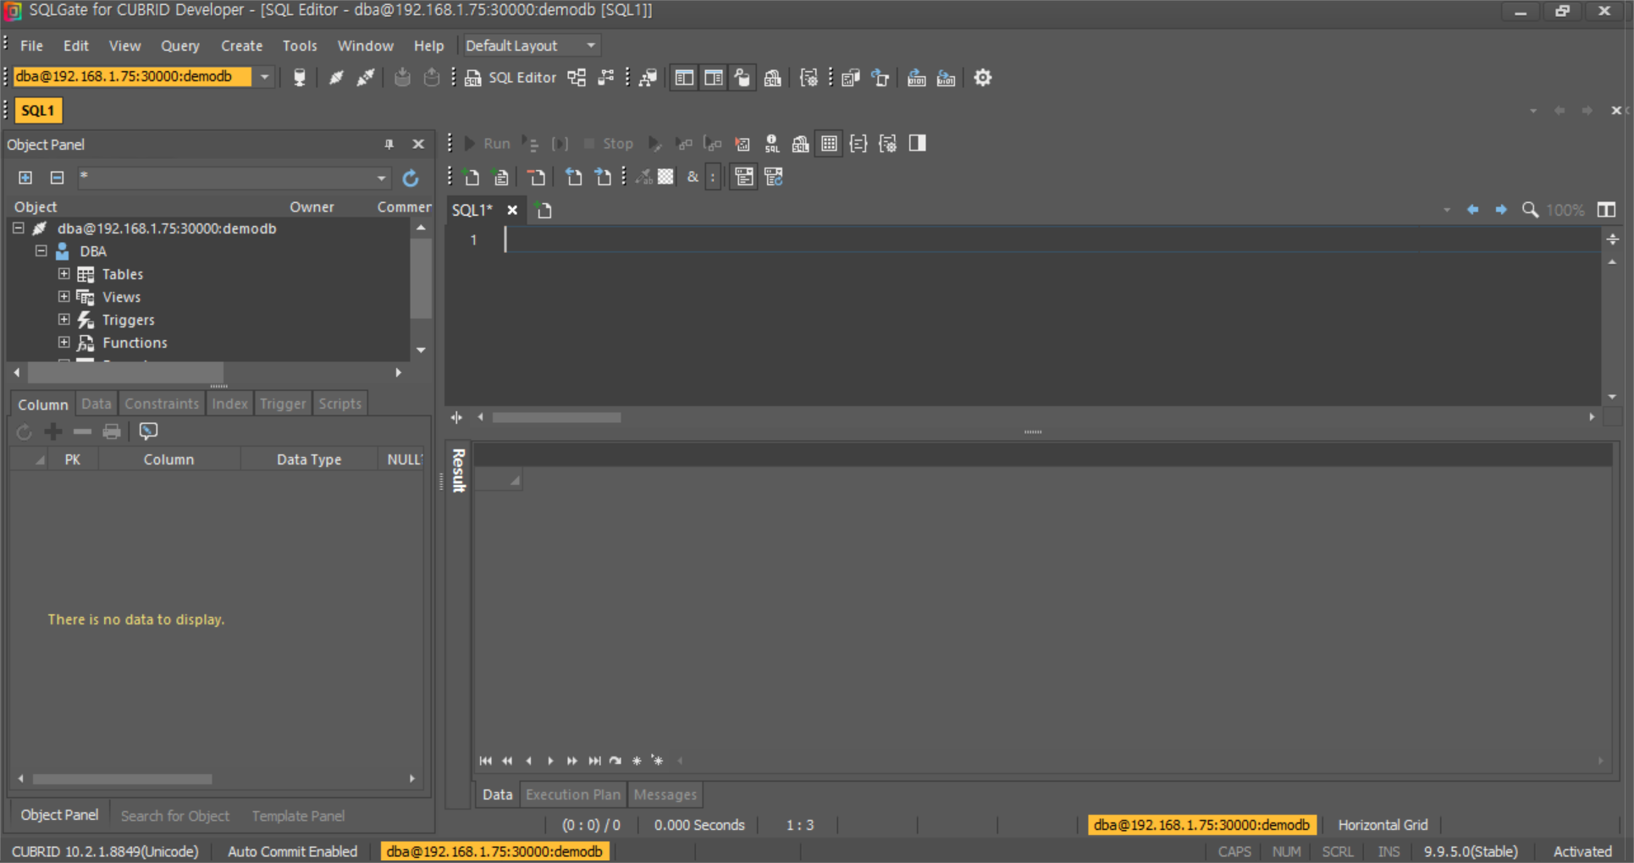This screenshot has width=1634, height=863.
Task: Click the print icon in Column tab
Action: click(112, 431)
